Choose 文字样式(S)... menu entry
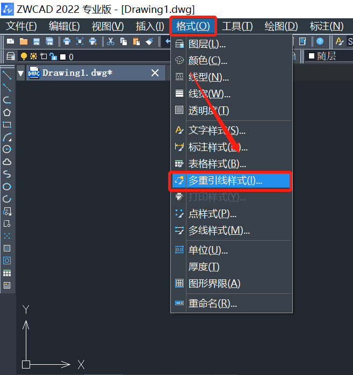Viewport: 353px width, 375px height. pos(232,131)
